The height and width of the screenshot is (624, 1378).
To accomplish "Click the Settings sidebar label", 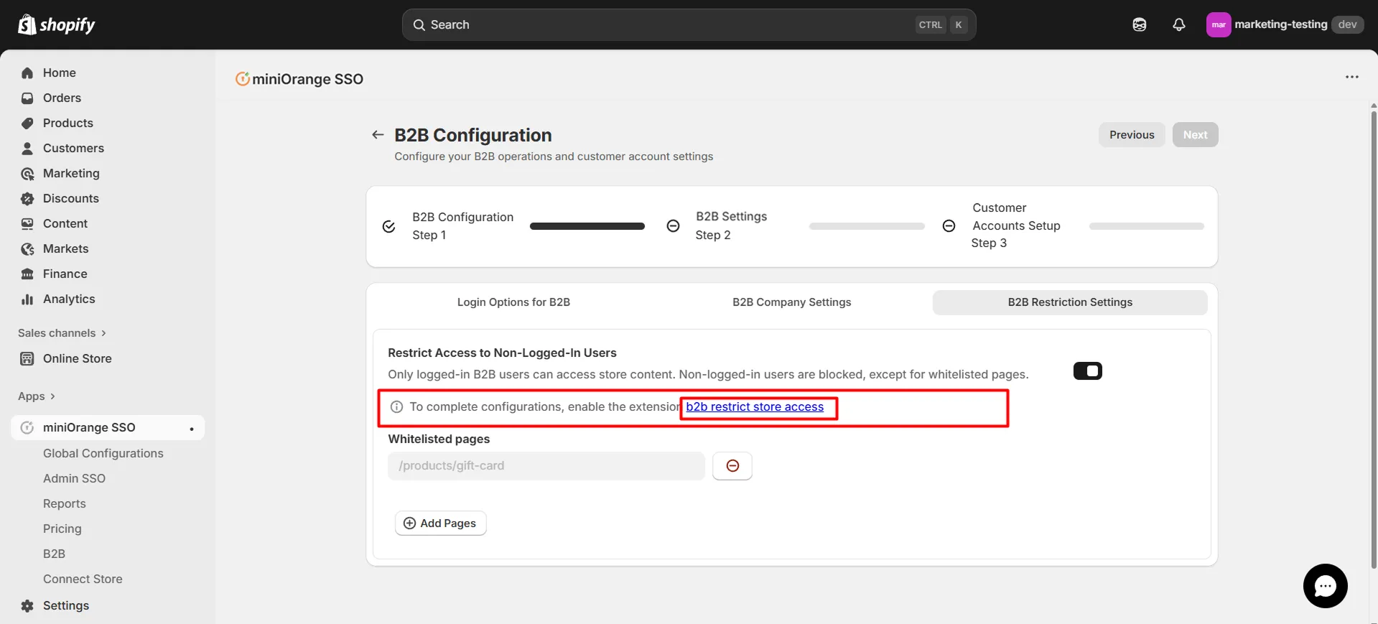I will tap(66, 605).
